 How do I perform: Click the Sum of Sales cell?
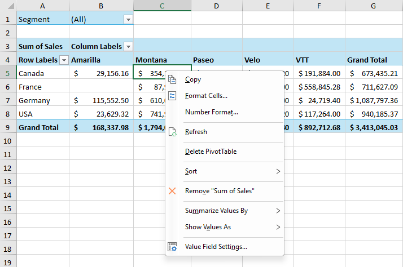[43, 47]
